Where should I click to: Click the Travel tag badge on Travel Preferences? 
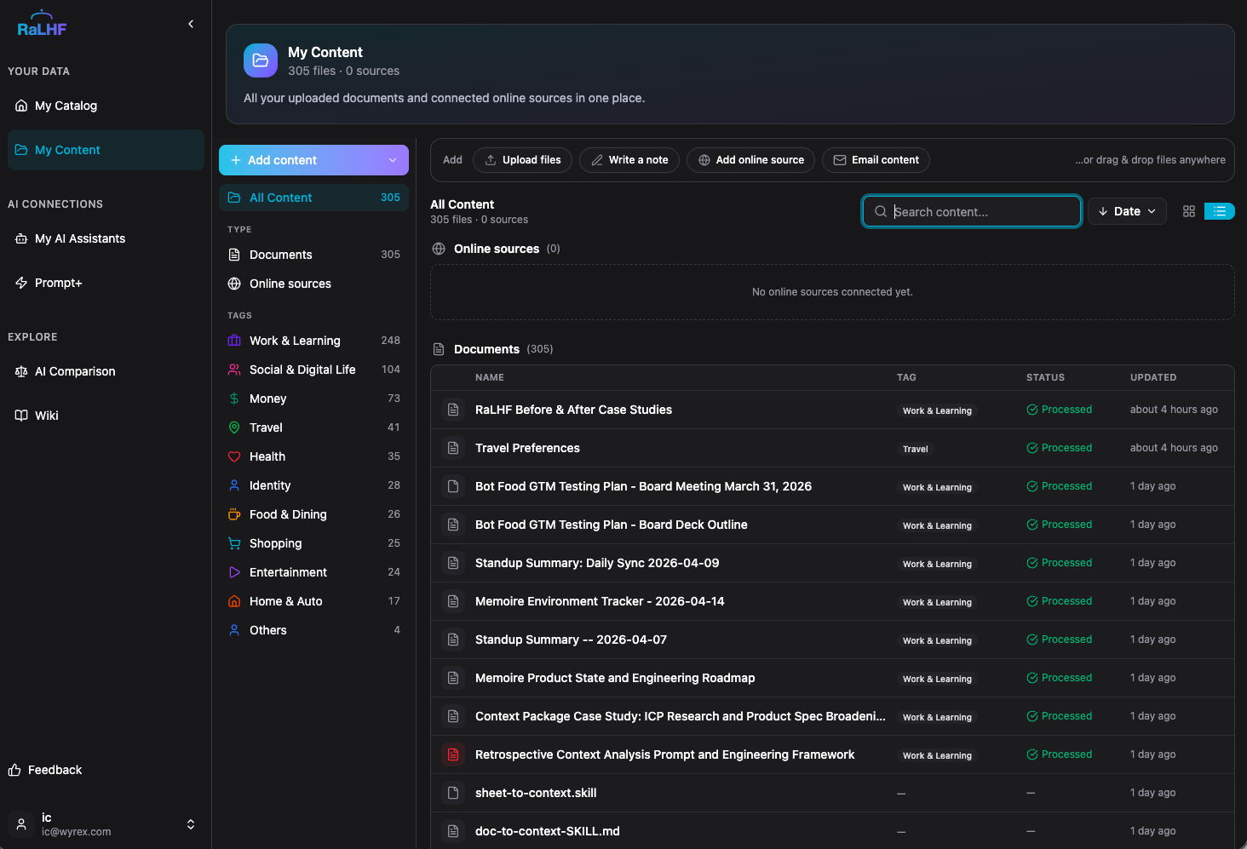[916, 449]
